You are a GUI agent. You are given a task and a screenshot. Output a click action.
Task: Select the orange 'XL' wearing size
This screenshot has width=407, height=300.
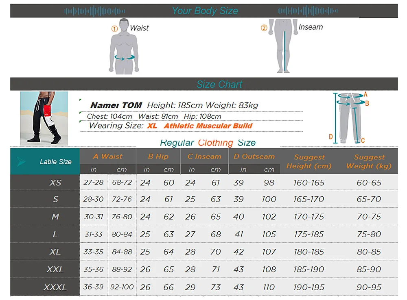point(152,126)
